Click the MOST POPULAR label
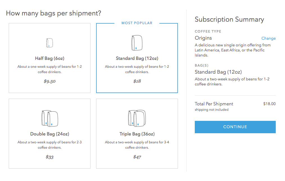This screenshot has height=181, width=285. click(137, 23)
